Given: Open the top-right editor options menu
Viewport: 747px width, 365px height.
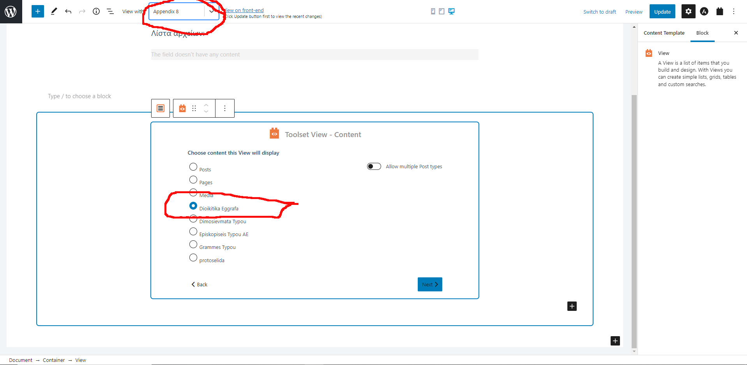Looking at the screenshot, I should (734, 11).
